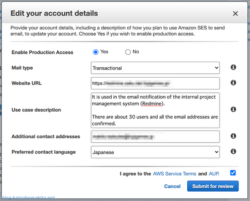Click the info icon next to Mail type
The height and width of the screenshot is (201, 250).
pyautogui.click(x=233, y=67)
